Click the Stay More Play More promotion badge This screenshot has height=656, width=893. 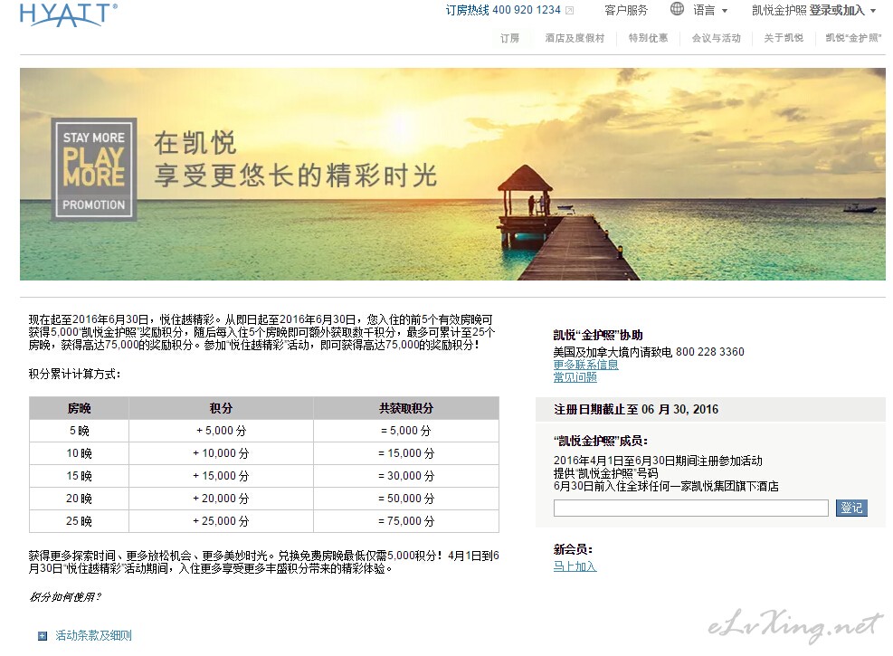pyautogui.click(x=94, y=170)
